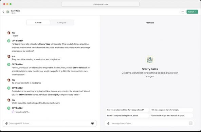201x132 pixels.
Task: Click the send arrow in Preview chat
Action: tap(190, 123)
